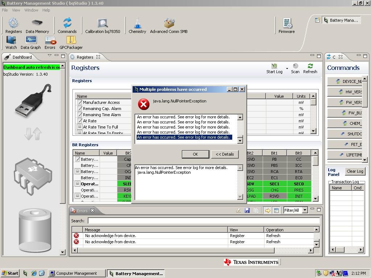This screenshot has width=371, height=278.
Task: Click the SHUTDC command button
Action: [x=345, y=134]
